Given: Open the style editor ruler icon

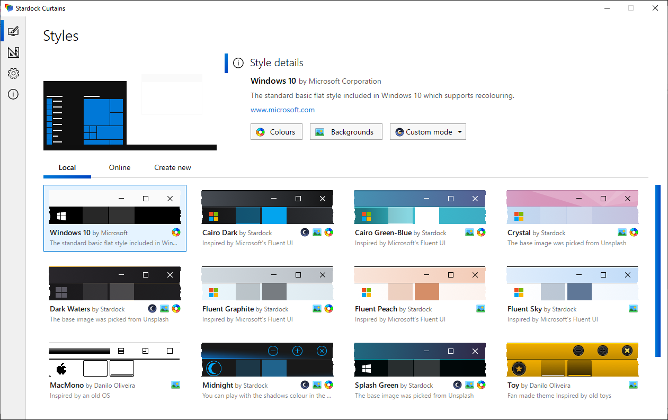Looking at the screenshot, I should (x=13, y=52).
